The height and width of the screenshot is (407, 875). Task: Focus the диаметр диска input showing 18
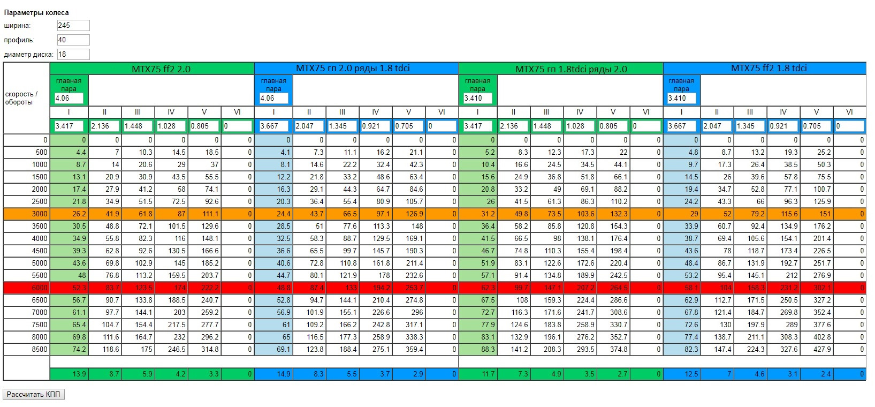coord(73,54)
